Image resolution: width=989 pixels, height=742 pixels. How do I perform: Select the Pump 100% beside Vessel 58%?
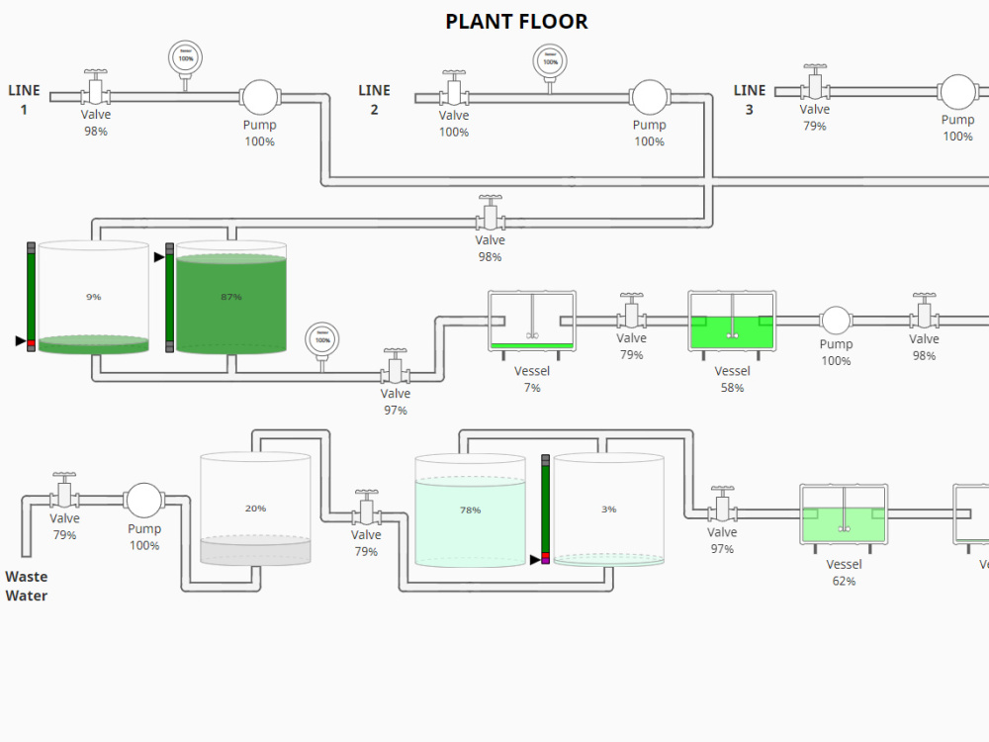[836, 321]
